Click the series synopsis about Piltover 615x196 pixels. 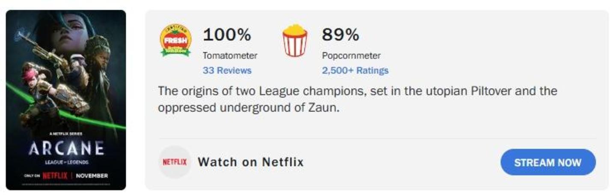(x=357, y=99)
